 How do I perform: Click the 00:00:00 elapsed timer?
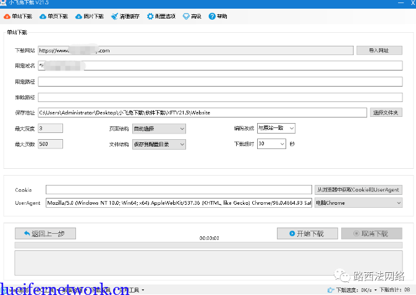[210, 239]
